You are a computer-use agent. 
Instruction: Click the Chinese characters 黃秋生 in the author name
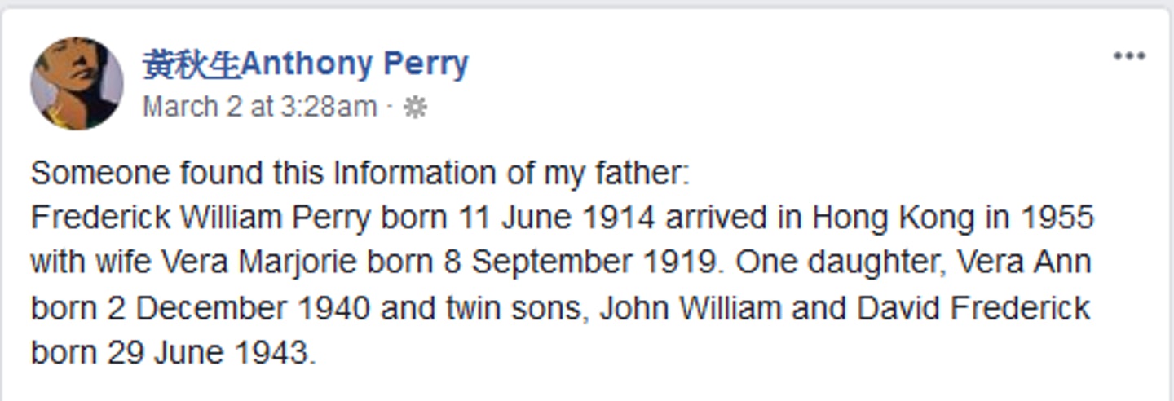point(192,64)
